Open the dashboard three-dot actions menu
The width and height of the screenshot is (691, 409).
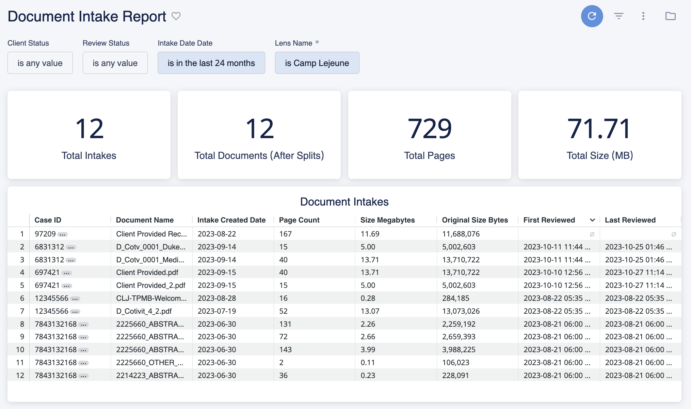643,16
